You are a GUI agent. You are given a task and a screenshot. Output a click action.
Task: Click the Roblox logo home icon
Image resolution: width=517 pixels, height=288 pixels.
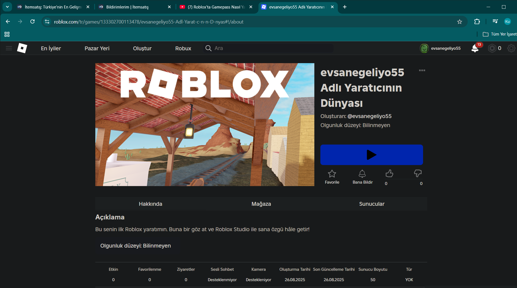(x=22, y=48)
